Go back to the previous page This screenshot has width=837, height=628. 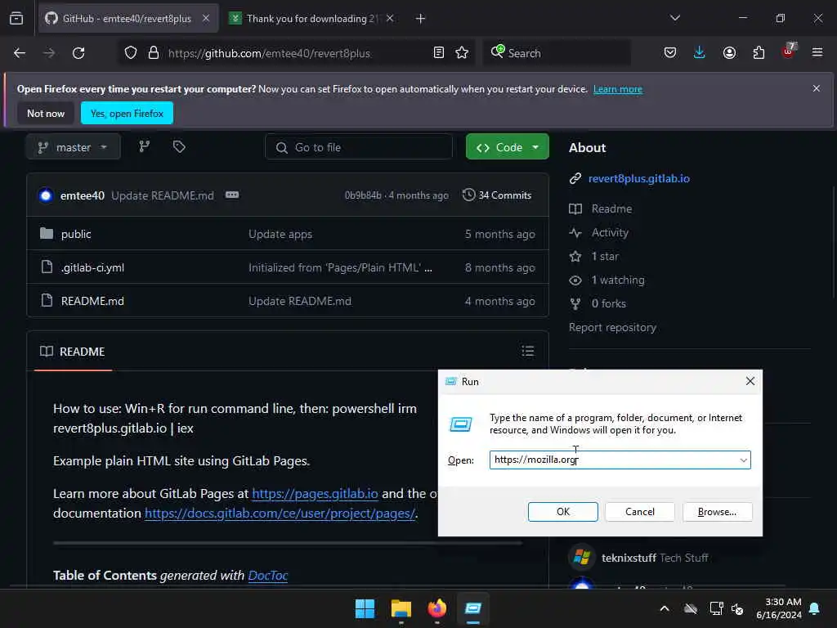pyautogui.click(x=20, y=53)
